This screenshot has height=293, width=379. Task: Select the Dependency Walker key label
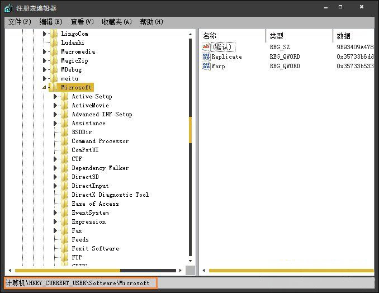click(x=100, y=168)
